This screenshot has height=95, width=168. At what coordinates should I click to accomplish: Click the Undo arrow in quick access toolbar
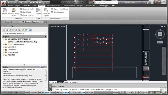21,2
